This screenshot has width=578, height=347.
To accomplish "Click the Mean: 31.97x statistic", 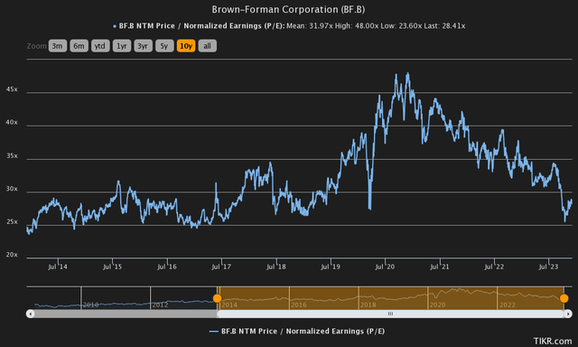I will [x=310, y=26].
